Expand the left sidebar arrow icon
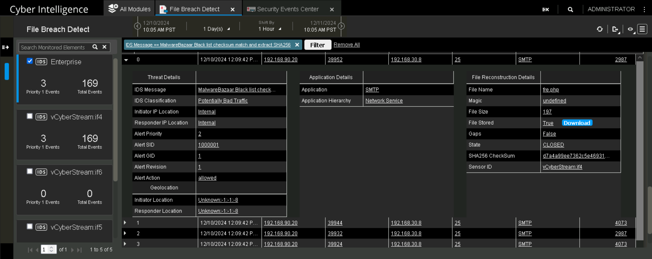Viewport: 652px width, 259px height. (5, 48)
